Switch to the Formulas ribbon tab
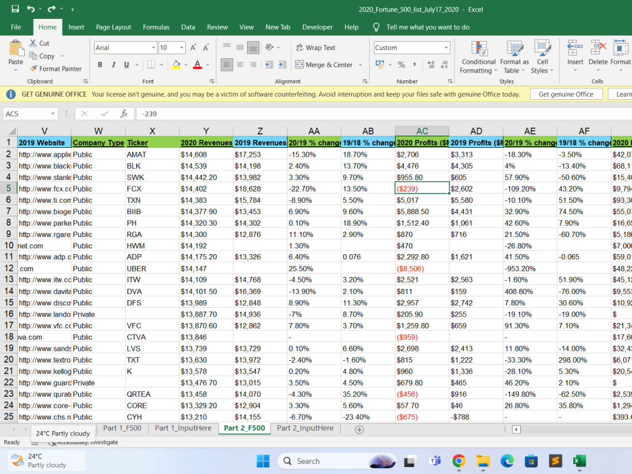The width and height of the screenshot is (632, 474). (155, 27)
